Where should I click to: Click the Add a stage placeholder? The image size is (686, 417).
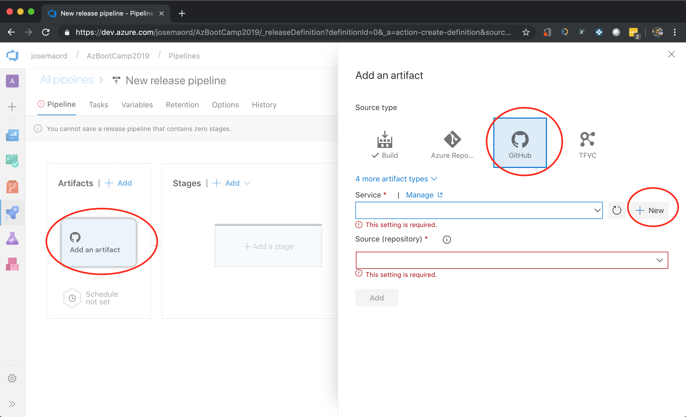click(x=268, y=246)
